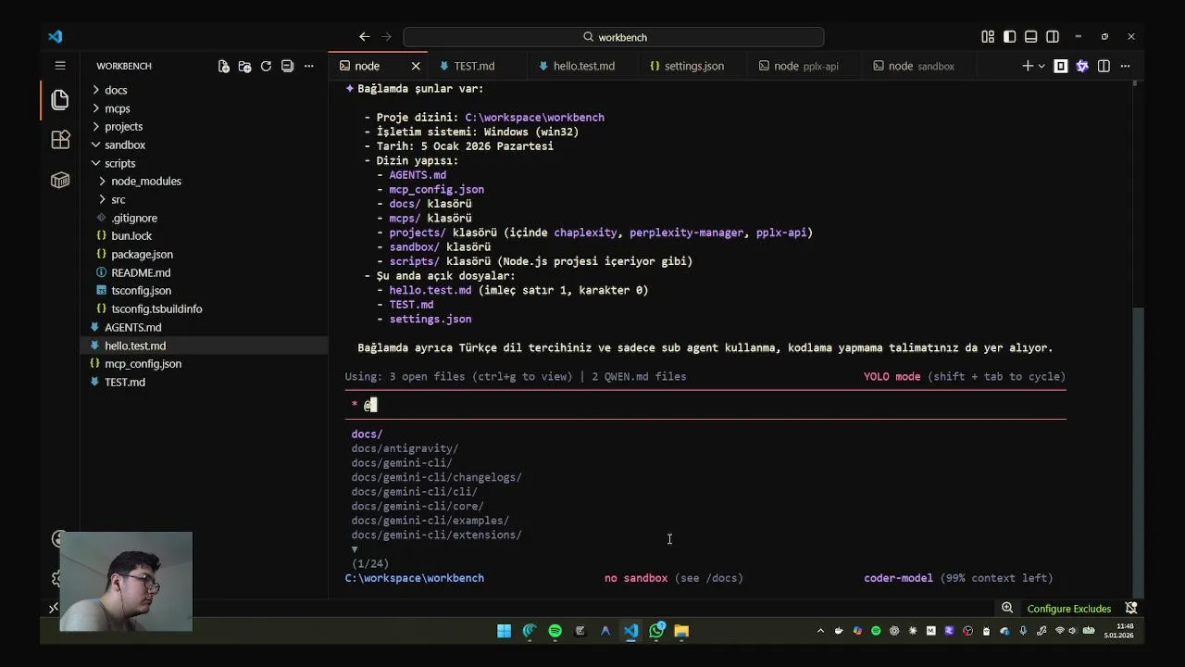Open the Explorer view in activity bar

60,99
